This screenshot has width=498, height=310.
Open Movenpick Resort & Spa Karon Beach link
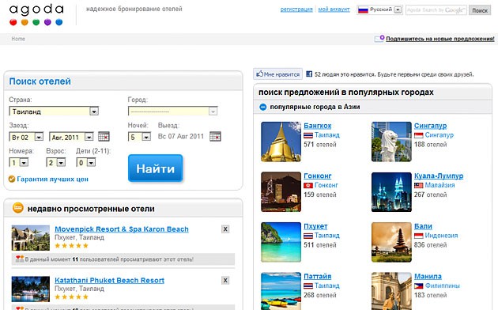coord(122,229)
